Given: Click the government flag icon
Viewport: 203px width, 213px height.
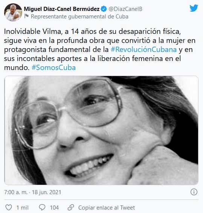Looking at the screenshot, I should 26,16.
